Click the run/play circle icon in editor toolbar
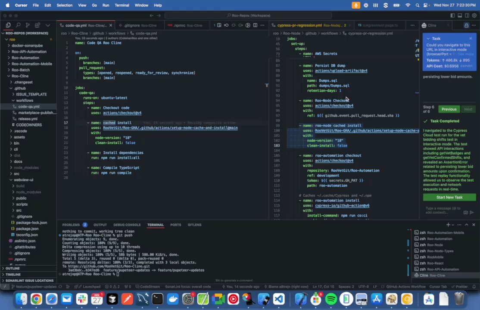The width and height of the screenshot is (480, 310). pyautogui.click(x=248, y=25)
